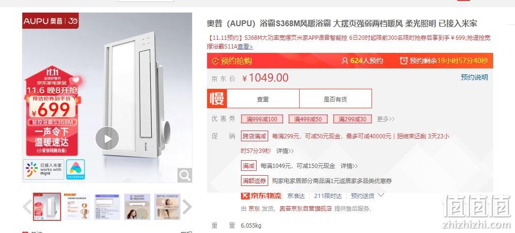Show next thumbnails with right arrow
This screenshot has height=233, width=515.
pyautogui.click(x=187, y=207)
